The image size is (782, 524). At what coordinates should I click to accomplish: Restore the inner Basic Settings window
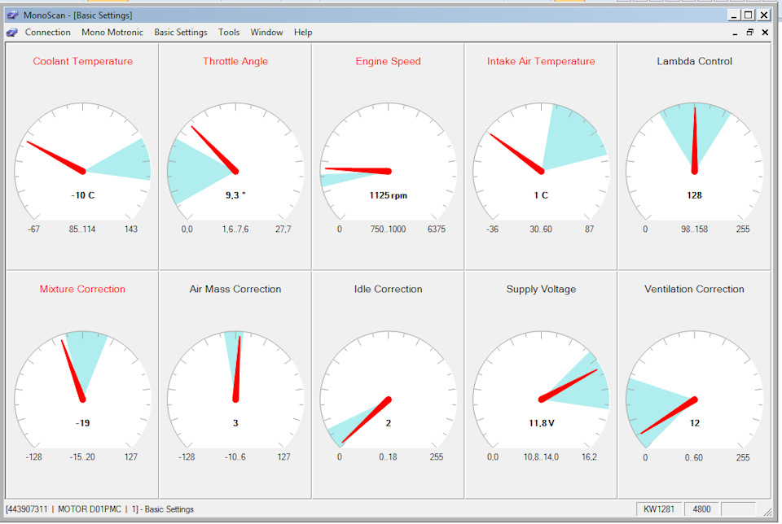[749, 33]
